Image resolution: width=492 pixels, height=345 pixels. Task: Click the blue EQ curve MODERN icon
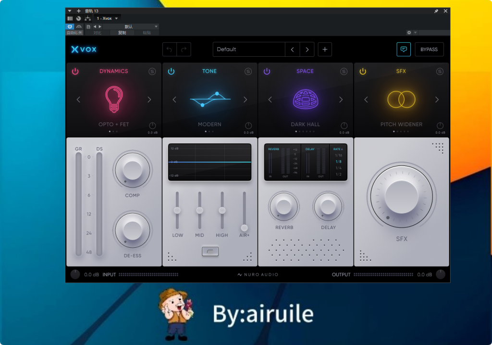pyautogui.click(x=210, y=99)
